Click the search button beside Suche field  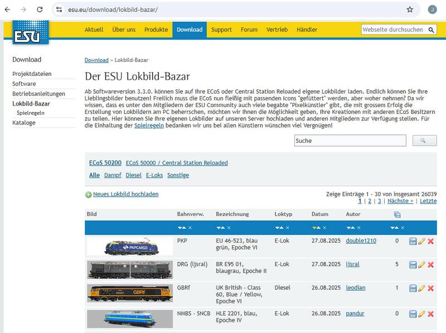pyautogui.click(x=425, y=141)
